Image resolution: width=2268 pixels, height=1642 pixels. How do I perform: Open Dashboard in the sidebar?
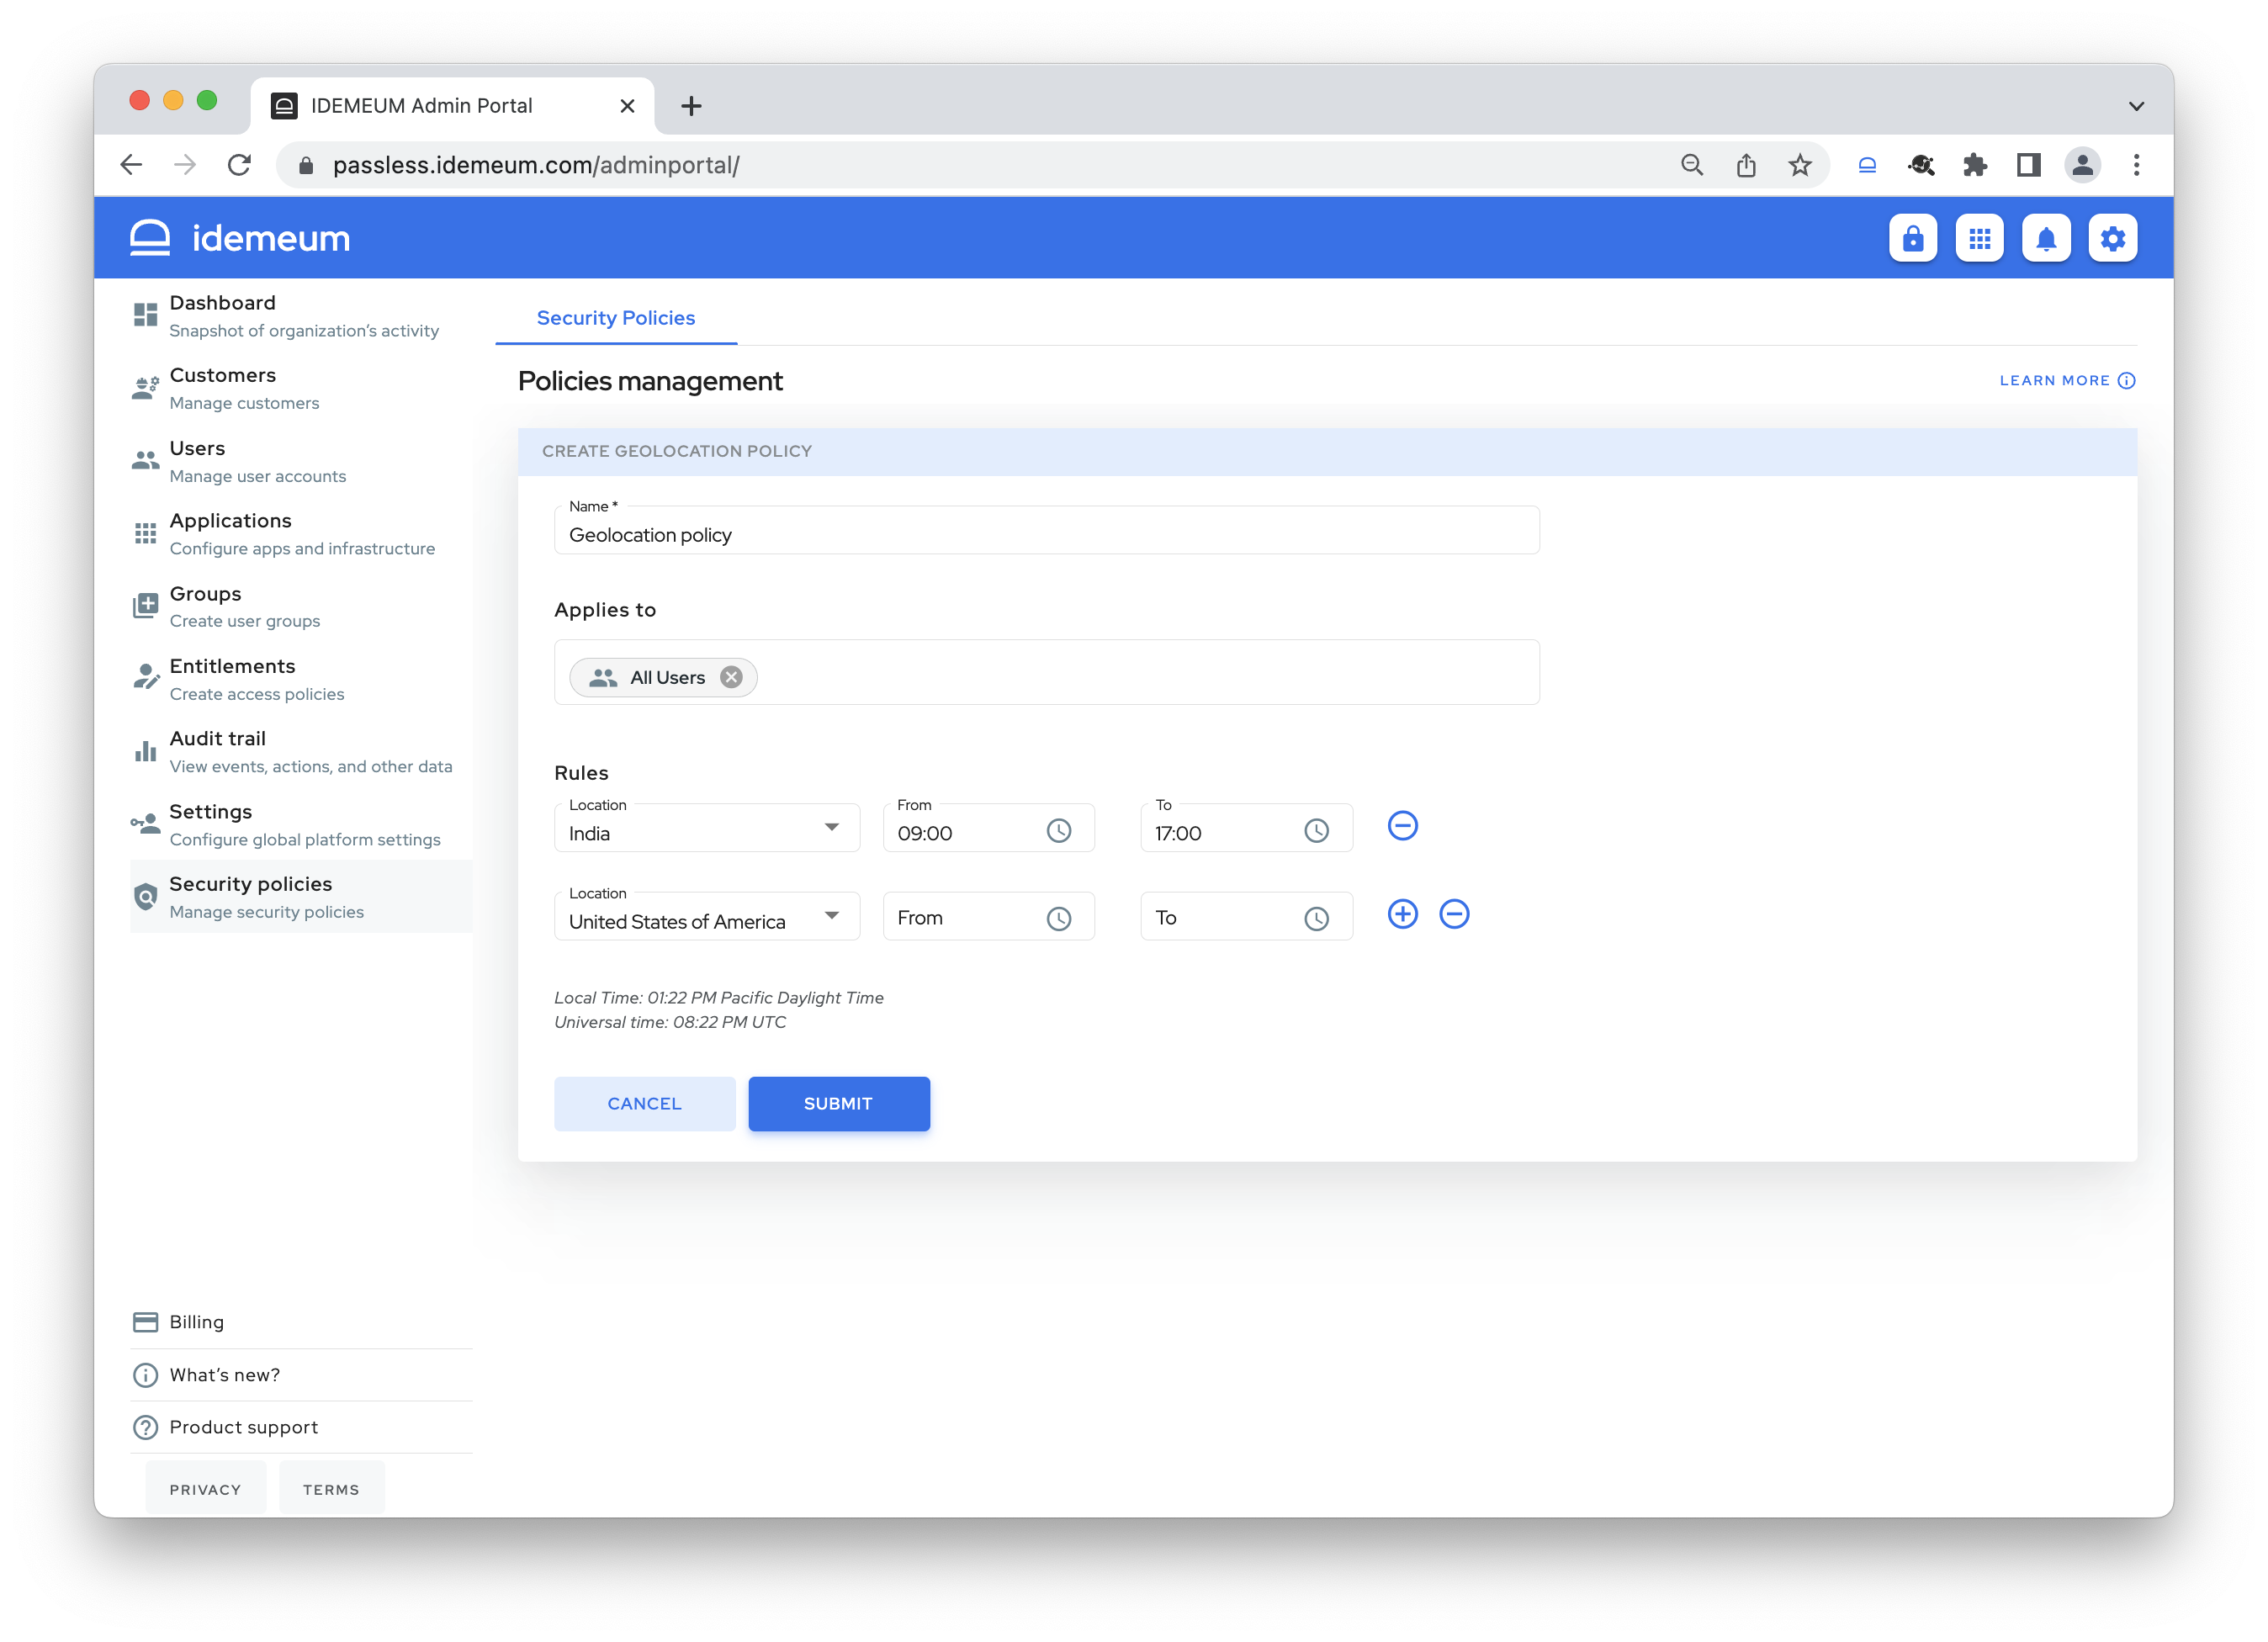click(300, 315)
